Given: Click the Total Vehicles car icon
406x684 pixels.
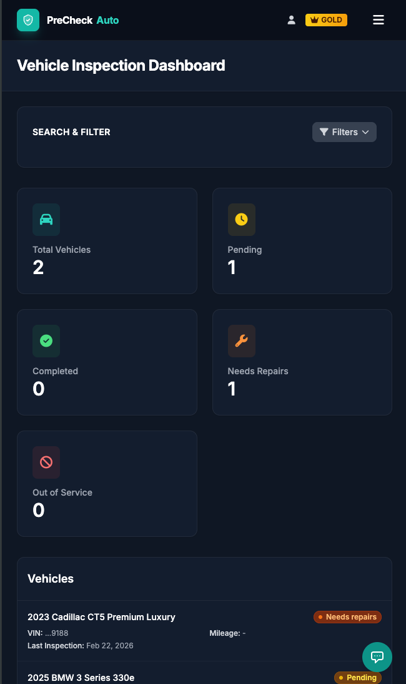Looking at the screenshot, I should [46, 220].
